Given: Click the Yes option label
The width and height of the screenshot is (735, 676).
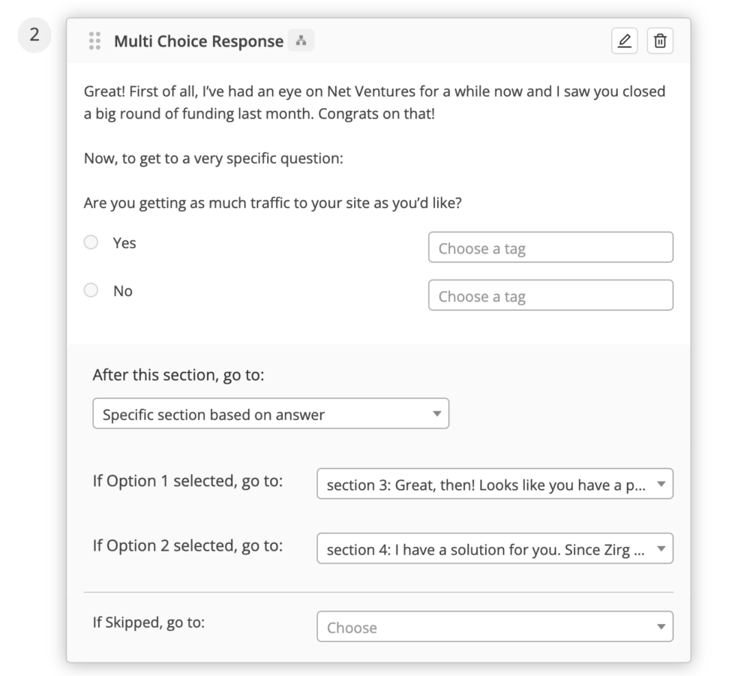Looking at the screenshot, I should tap(124, 243).
